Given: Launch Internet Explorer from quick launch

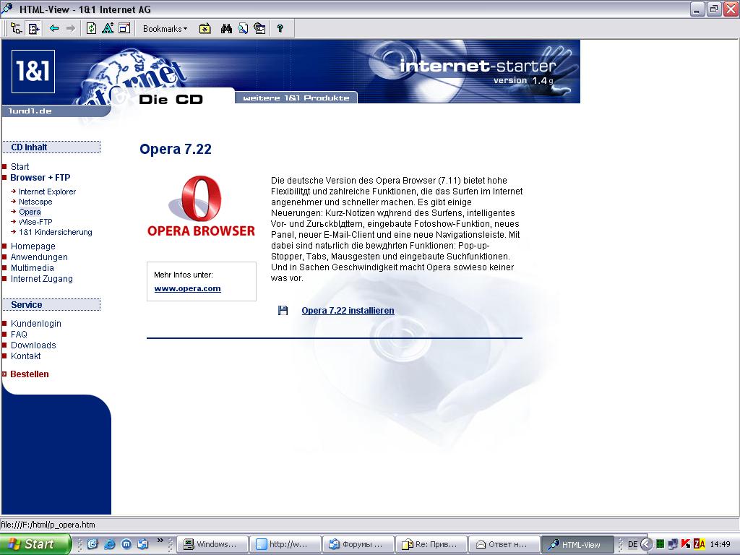Looking at the screenshot, I should pyautogui.click(x=110, y=545).
